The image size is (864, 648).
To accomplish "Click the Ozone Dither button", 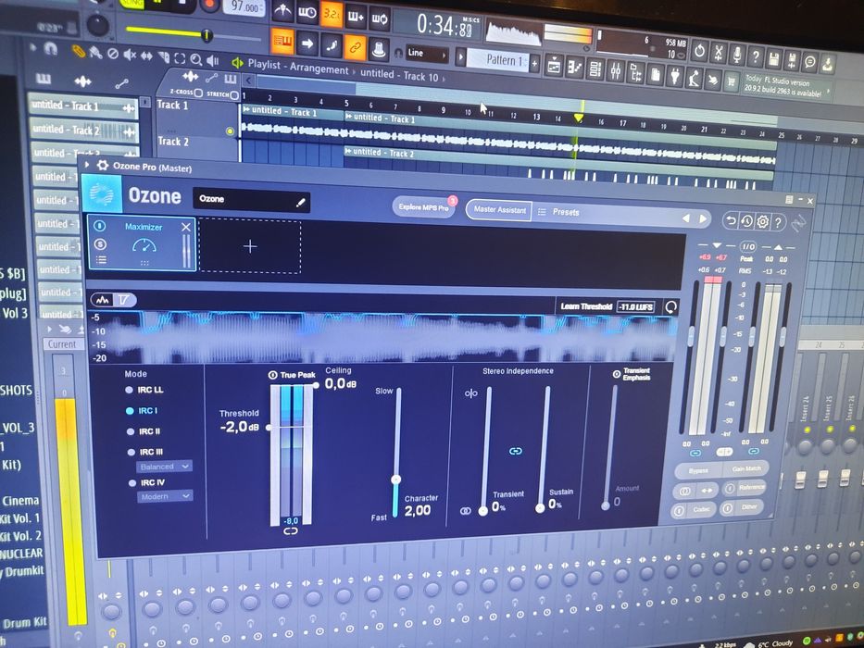I will point(742,507).
